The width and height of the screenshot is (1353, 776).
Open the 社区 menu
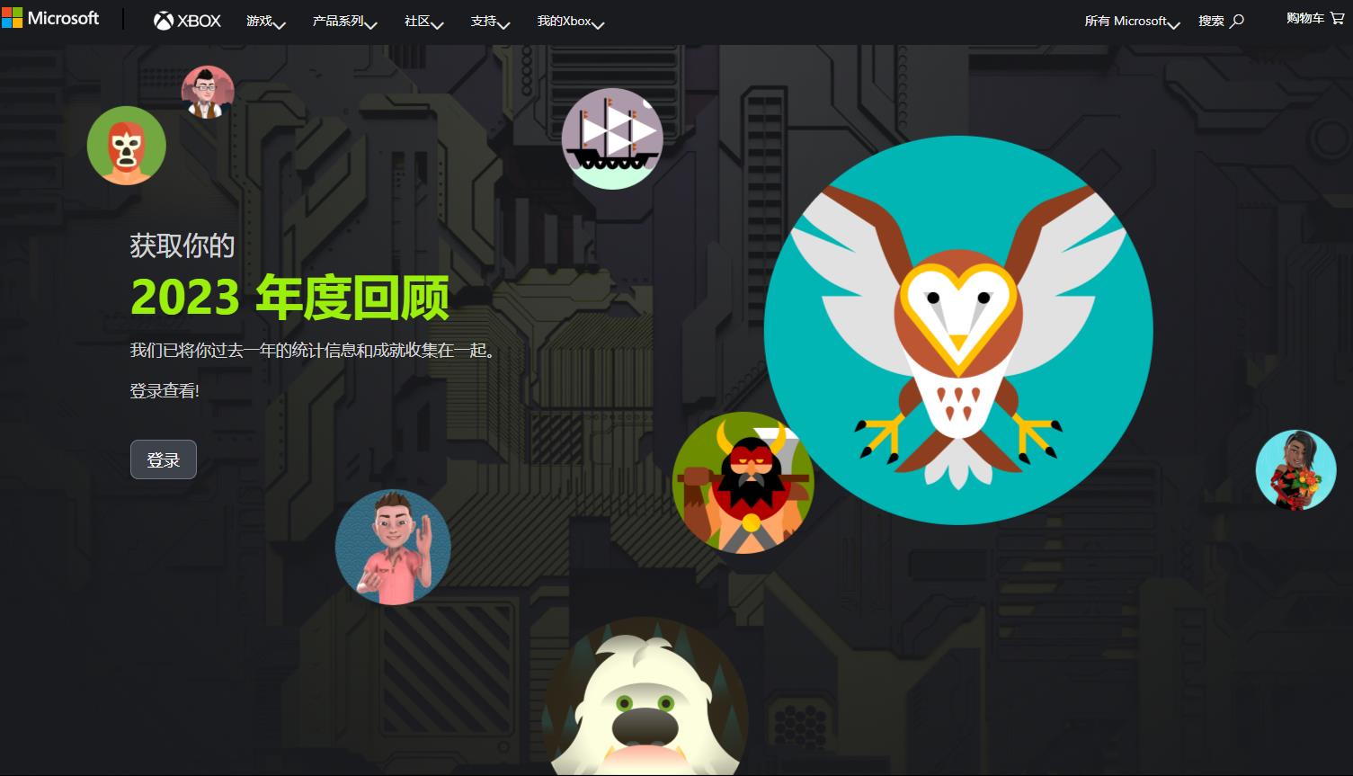pos(423,21)
